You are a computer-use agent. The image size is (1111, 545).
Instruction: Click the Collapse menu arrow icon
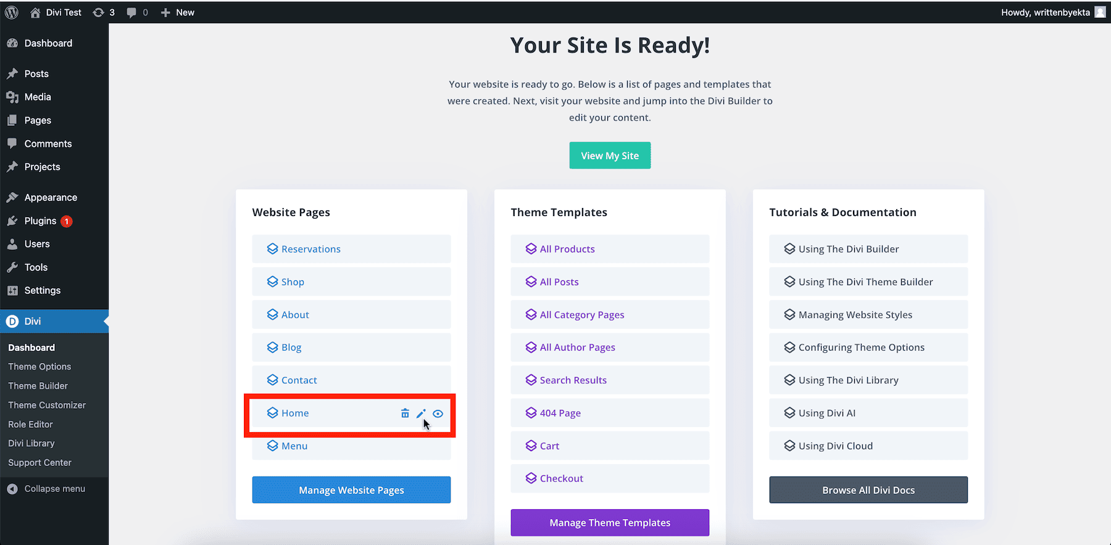click(x=12, y=489)
